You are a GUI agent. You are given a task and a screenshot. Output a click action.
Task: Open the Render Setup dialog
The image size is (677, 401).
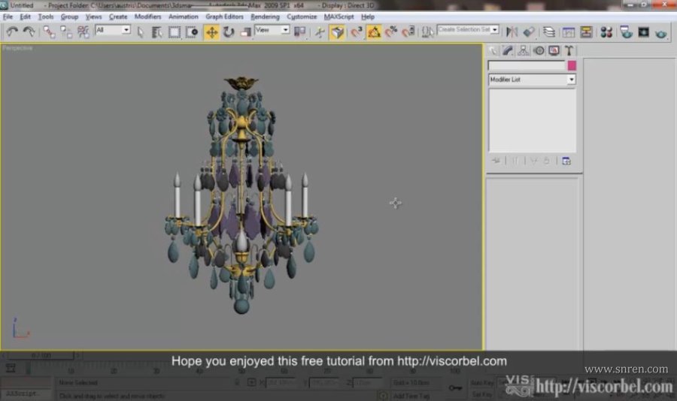click(x=626, y=32)
